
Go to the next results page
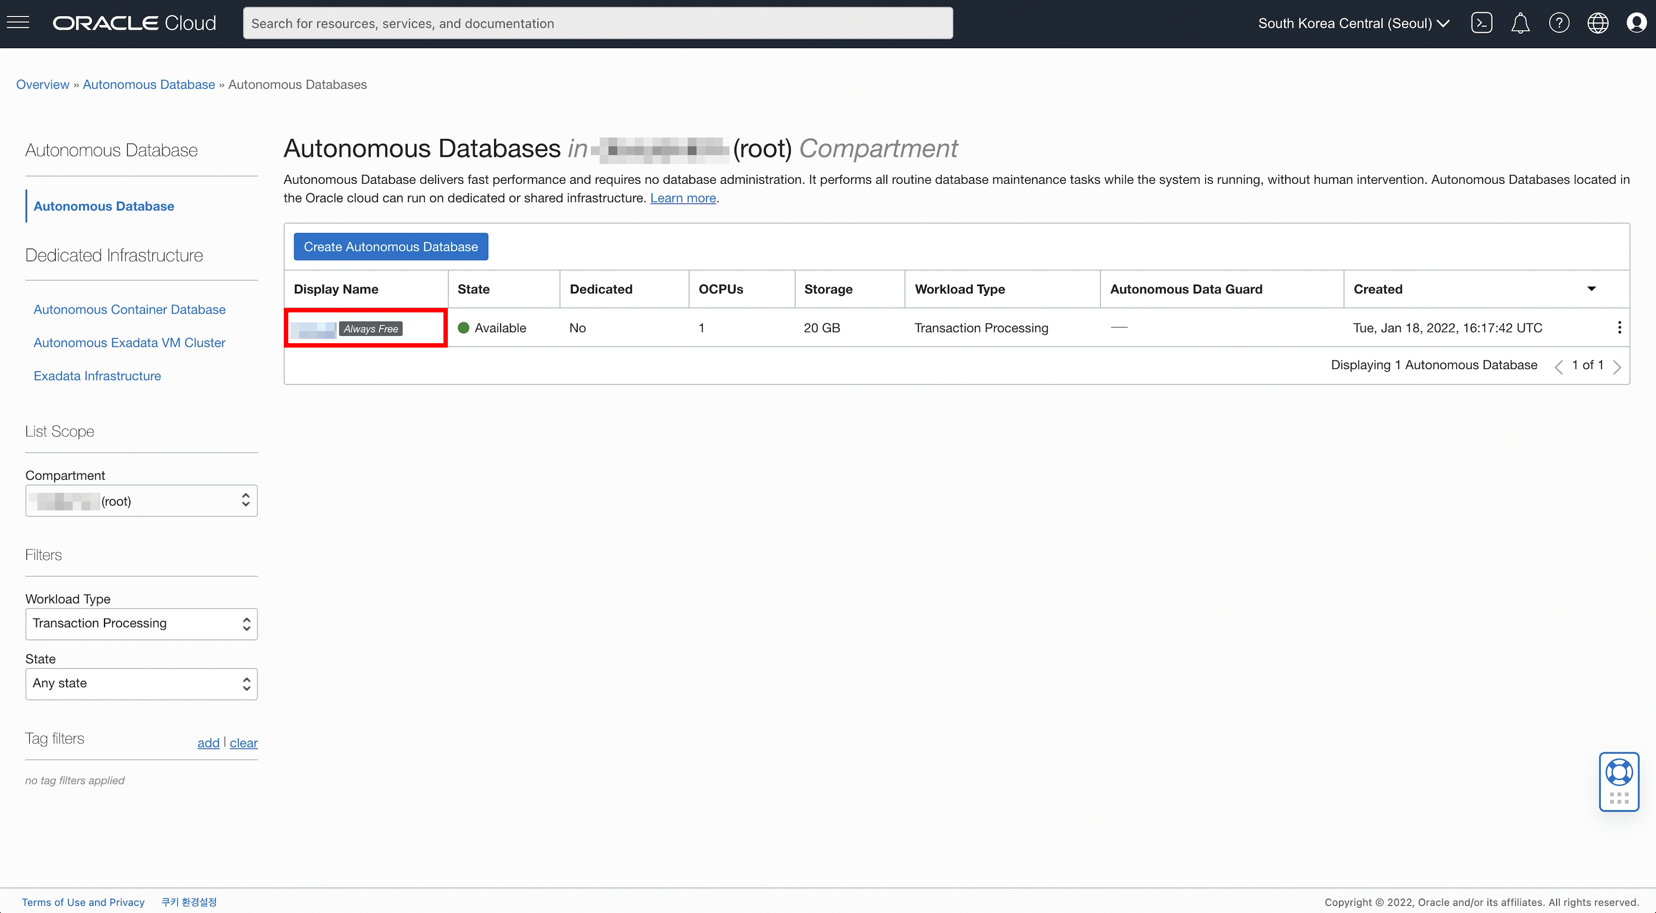pos(1617,366)
